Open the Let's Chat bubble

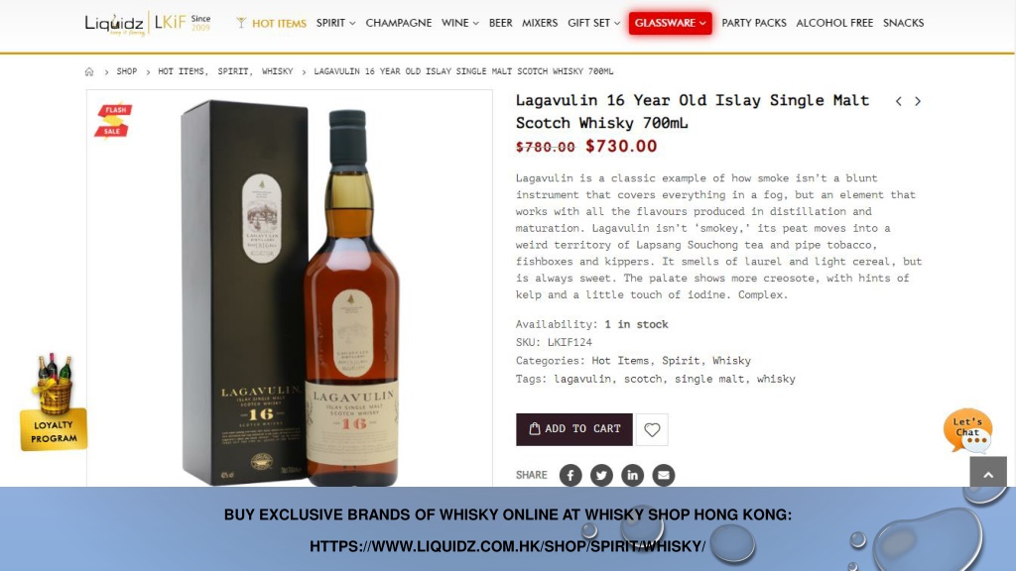pyautogui.click(x=968, y=430)
